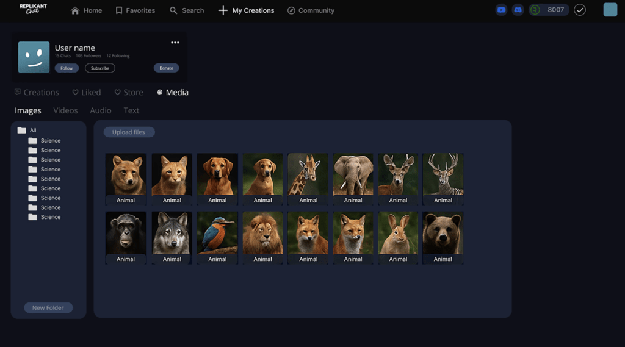
Task: Click the Replikant Chat logo
Action: [x=33, y=9]
